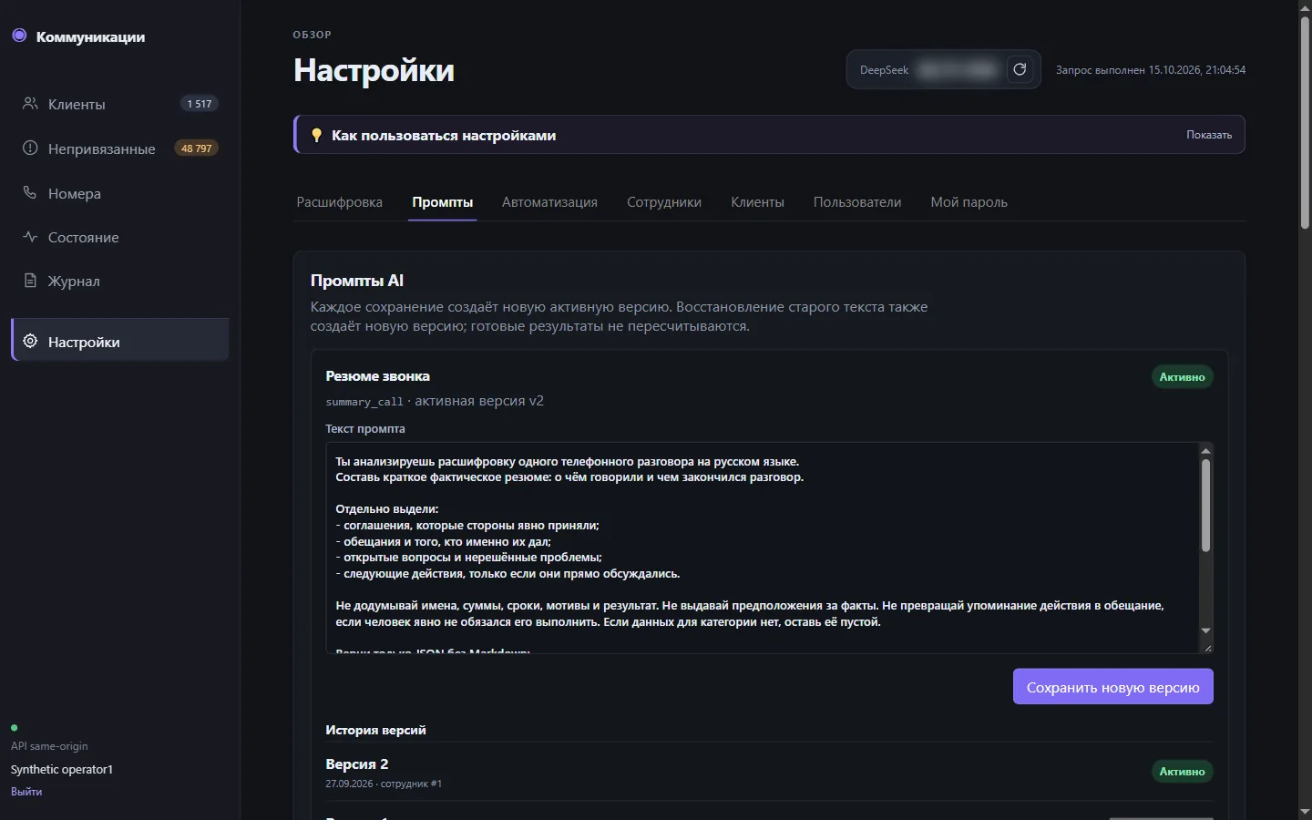This screenshot has height=820, width=1312.
Task: Click the Непривязанные alert icon
Action: [30, 149]
